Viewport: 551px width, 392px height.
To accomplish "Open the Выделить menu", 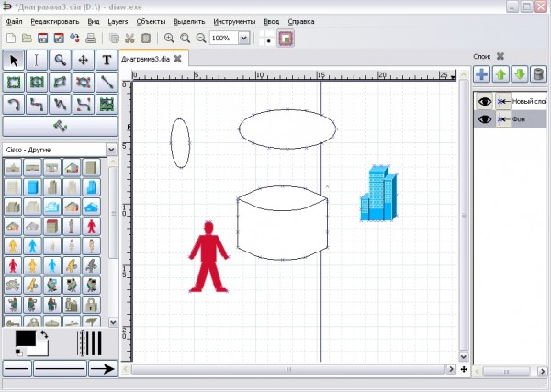I will (189, 22).
